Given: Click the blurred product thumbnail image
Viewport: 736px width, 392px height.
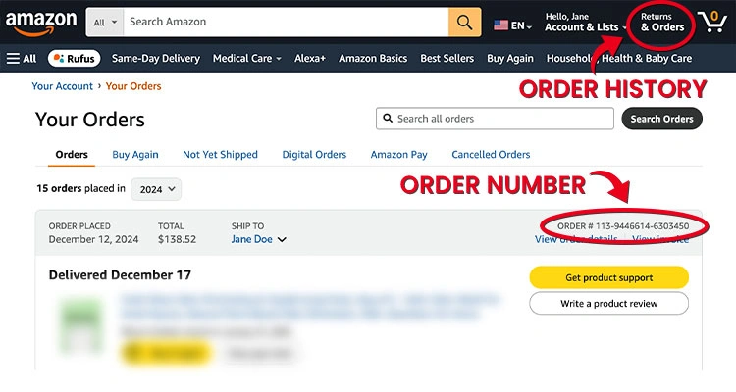Looking at the screenshot, I should point(81,325).
